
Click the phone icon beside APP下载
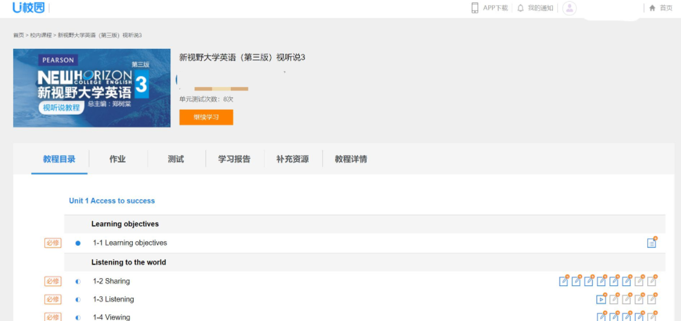click(x=475, y=8)
